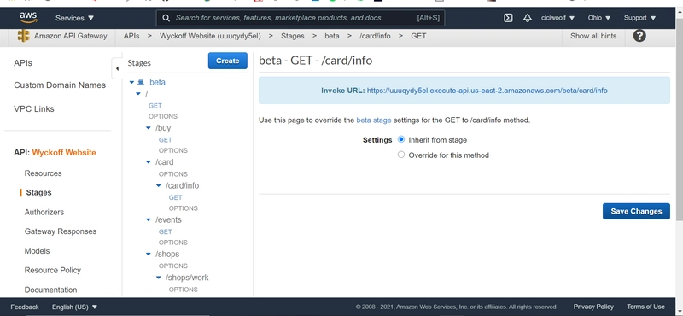Open Gateway Responses in the sidebar

pyautogui.click(x=61, y=231)
